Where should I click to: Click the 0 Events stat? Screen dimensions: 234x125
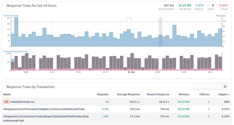tap(213, 5)
